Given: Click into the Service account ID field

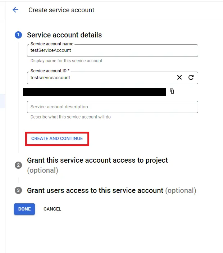Looking at the screenshot, I should 101,78.
